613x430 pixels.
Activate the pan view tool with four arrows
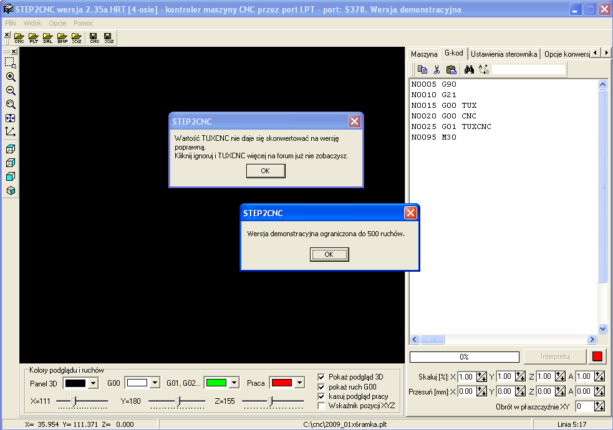(x=11, y=118)
